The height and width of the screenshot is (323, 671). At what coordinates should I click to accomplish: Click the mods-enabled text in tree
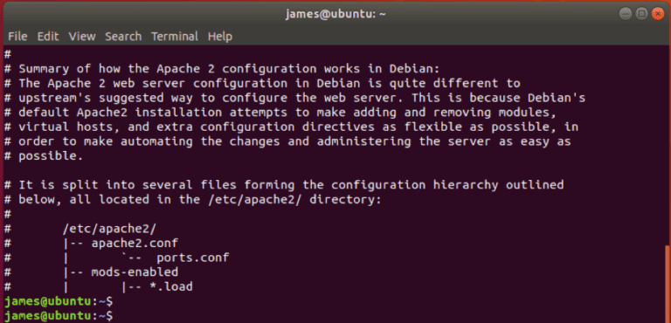coord(135,272)
